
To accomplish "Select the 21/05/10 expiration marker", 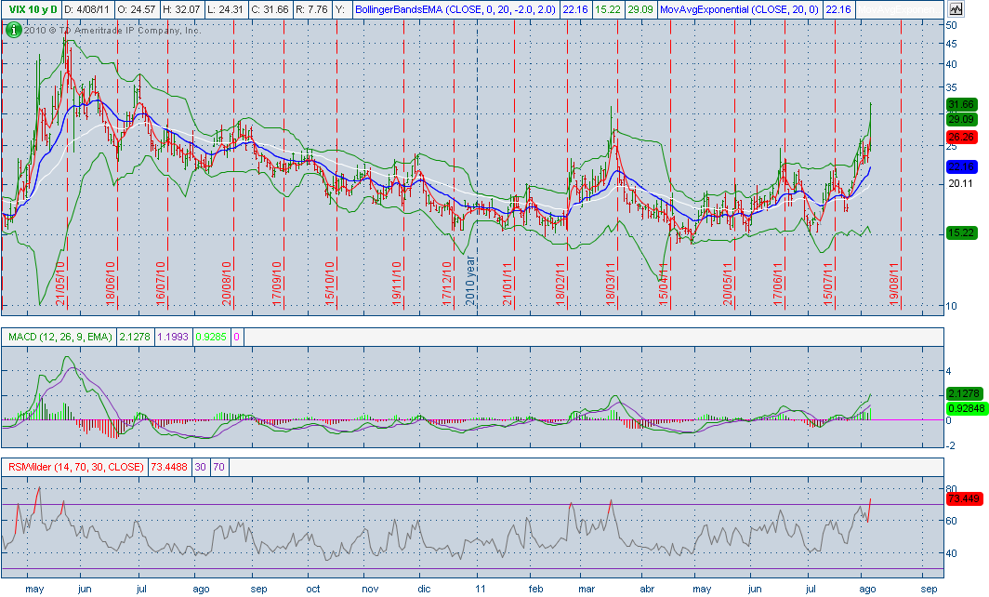I will [x=60, y=284].
